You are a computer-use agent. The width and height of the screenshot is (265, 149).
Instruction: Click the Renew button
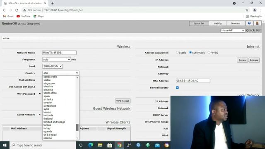pos(242,60)
